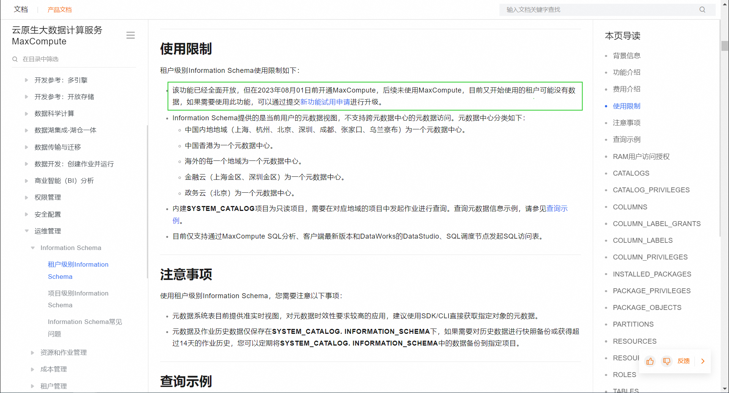Jump to PACKAGE_OBJECTS in page guide
Viewport: 729px width, 393px height.
coord(647,307)
